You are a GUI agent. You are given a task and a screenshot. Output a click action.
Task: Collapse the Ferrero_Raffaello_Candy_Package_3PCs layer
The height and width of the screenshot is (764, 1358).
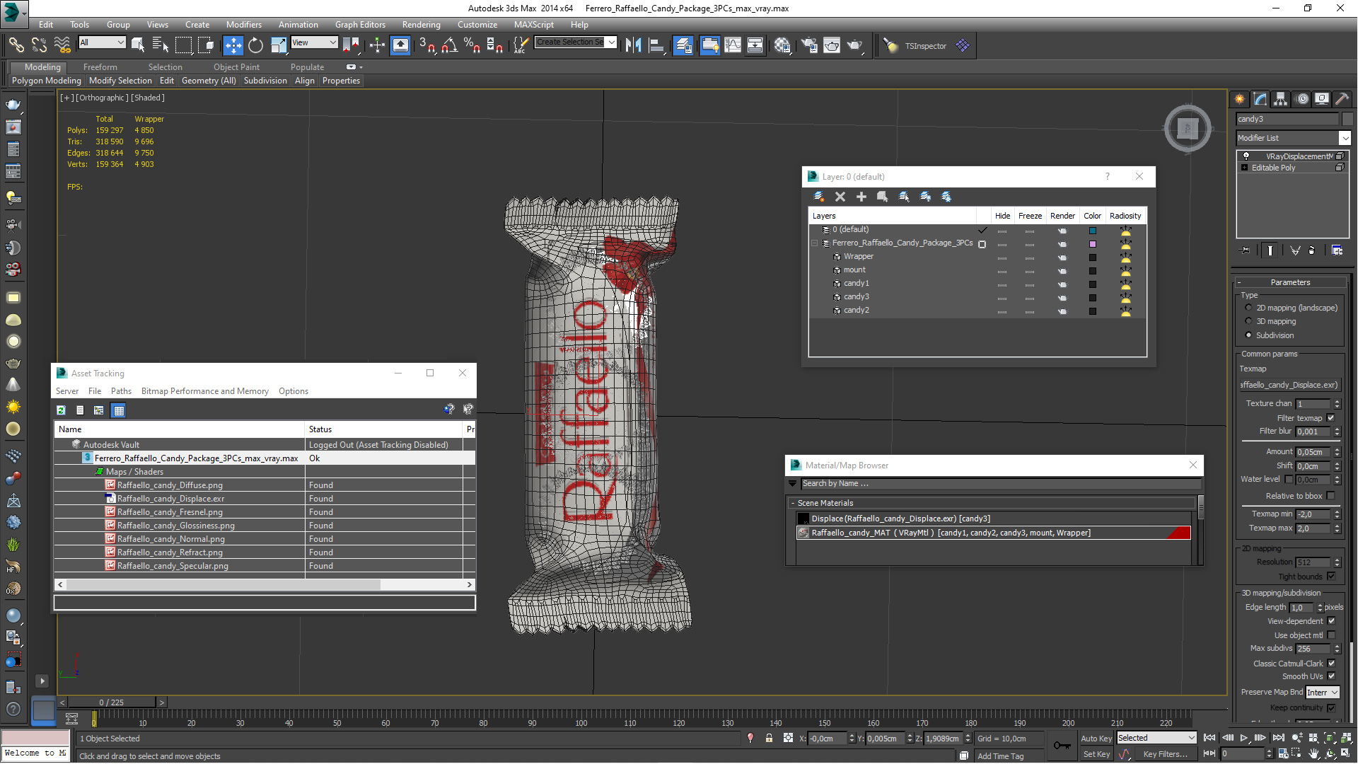814,243
